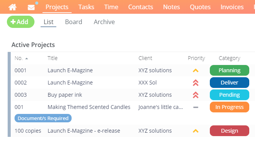The height and width of the screenshot is (164, 255).
Task: Open Launch E-Magzine title in row 0002
Action: (x=70, y=83)
